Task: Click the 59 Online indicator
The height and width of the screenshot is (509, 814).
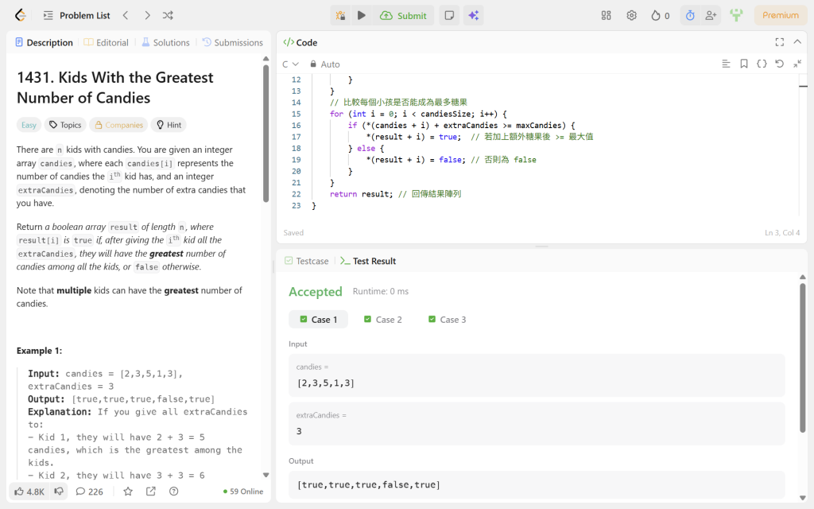Action: pyautogui.click(x=243, y=492)
